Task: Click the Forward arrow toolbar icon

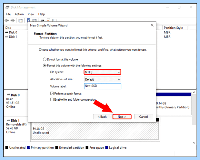Action: tap(13, 20)
